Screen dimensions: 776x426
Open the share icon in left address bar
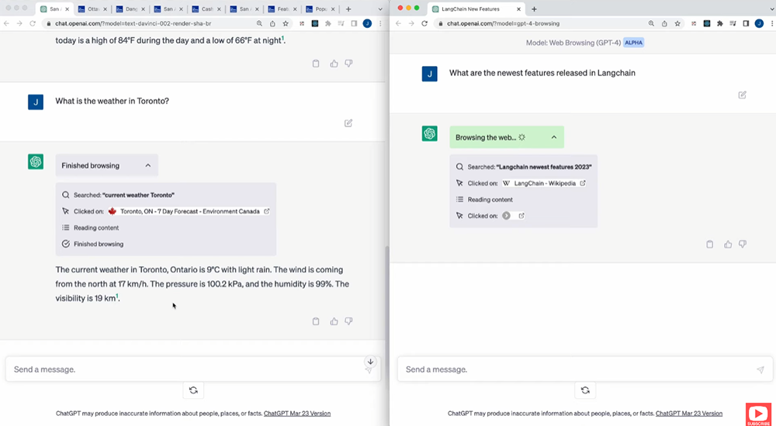point(272,23)
